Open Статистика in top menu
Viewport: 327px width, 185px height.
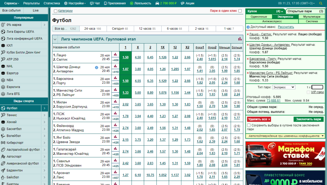pyautogui.click(x=52, y=3)
